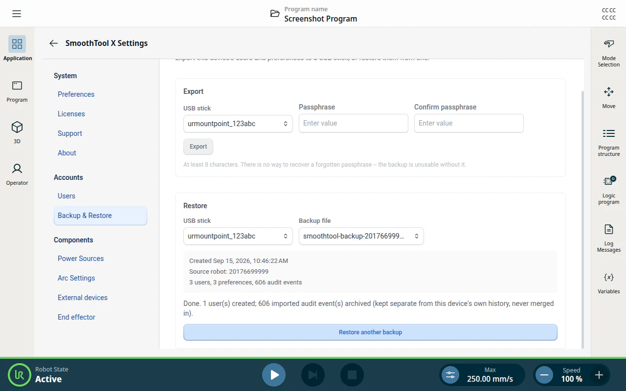This screenshot has width=626, height=391.
Task: Click Restore another backup
Action: tap(370, 332)
